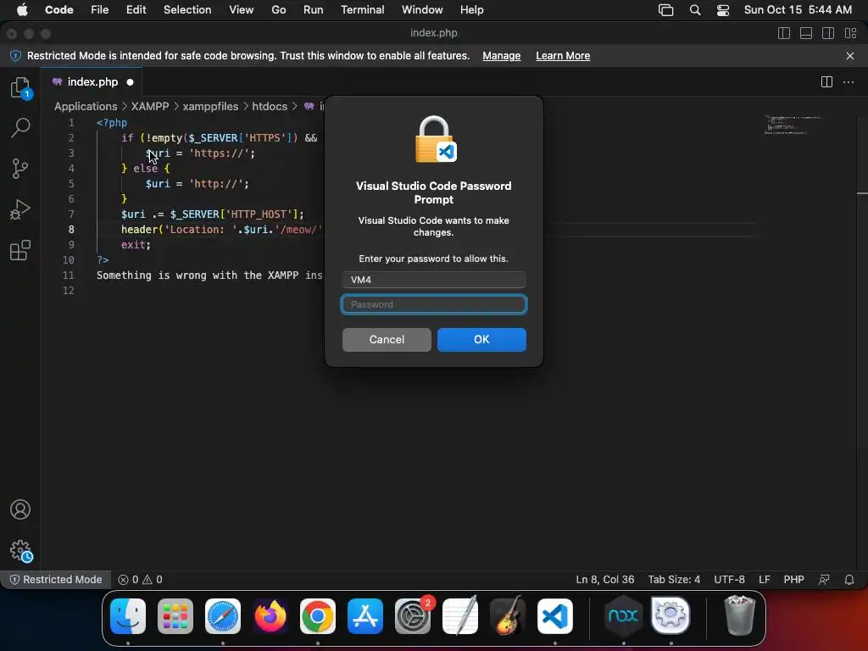This screenshot has height=651, width=868.
Task: Open the Nox app from Dock
Action: (x=623, y=616)
